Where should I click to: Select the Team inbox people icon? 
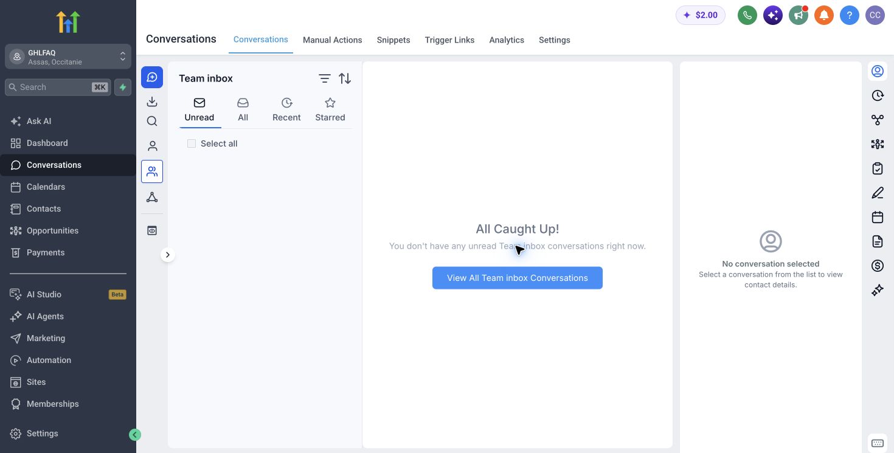(152, 171)
